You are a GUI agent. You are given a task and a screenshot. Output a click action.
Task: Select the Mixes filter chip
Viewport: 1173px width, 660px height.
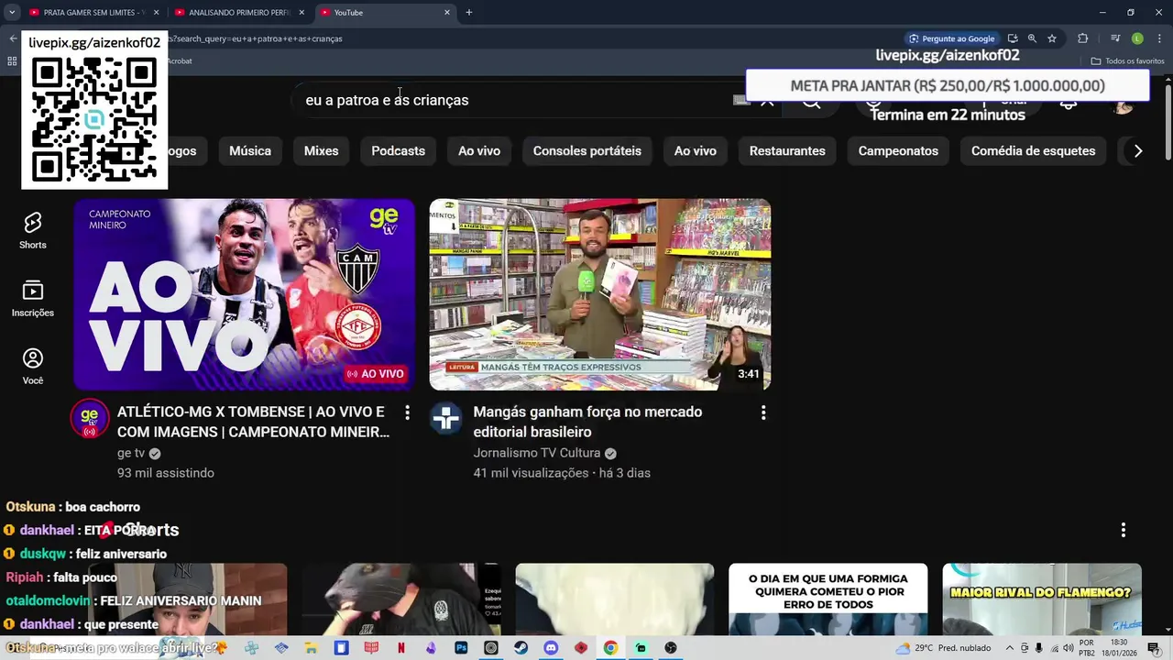click(321, 151)
